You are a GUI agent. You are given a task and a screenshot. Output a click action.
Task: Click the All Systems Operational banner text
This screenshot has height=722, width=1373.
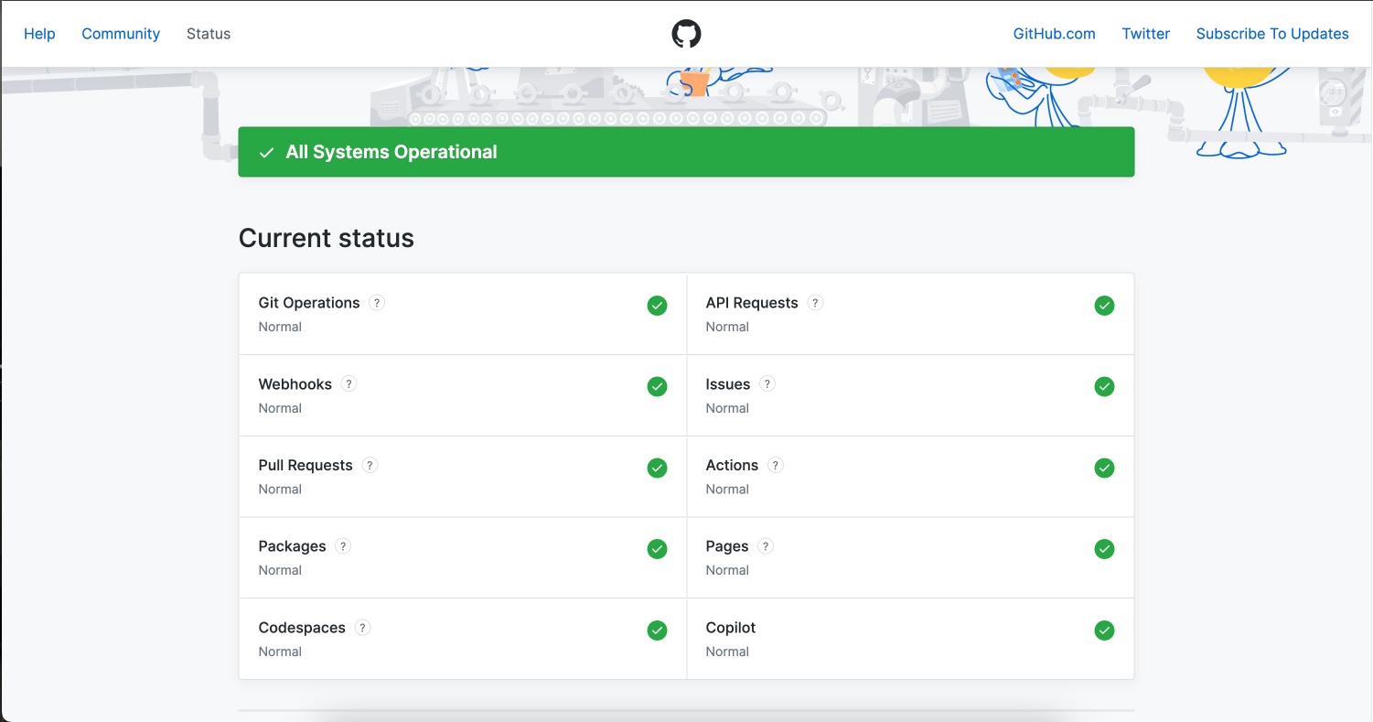point(392,152)
